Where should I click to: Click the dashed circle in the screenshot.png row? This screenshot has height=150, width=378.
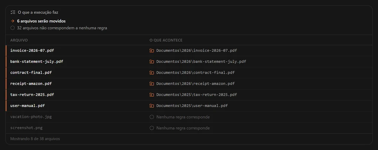point(152,128)
